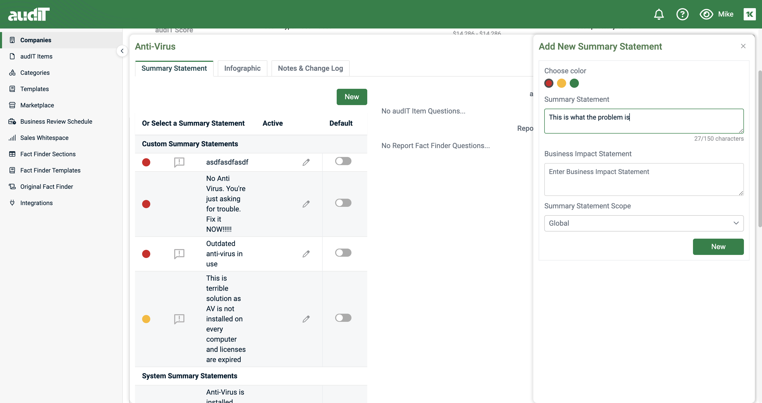Image resolution: width=762 pixels, height=403 pixels.
Task: Open Templates in the sidebar
Action: 61,89
